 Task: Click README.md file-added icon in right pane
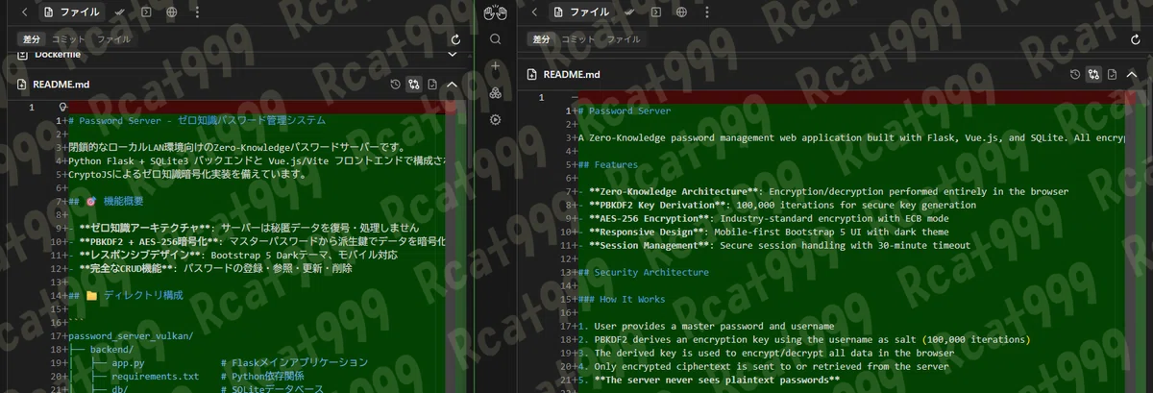point(533,74)
